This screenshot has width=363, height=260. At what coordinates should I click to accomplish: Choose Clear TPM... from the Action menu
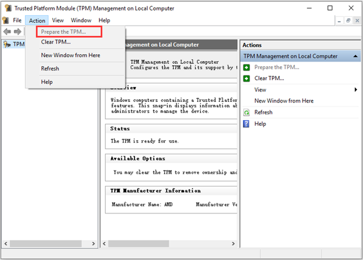click(x=56, y=42)
